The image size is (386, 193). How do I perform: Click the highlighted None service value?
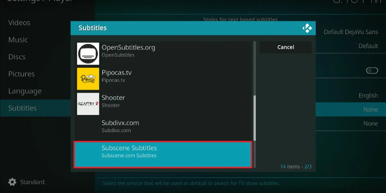point(371,110)
